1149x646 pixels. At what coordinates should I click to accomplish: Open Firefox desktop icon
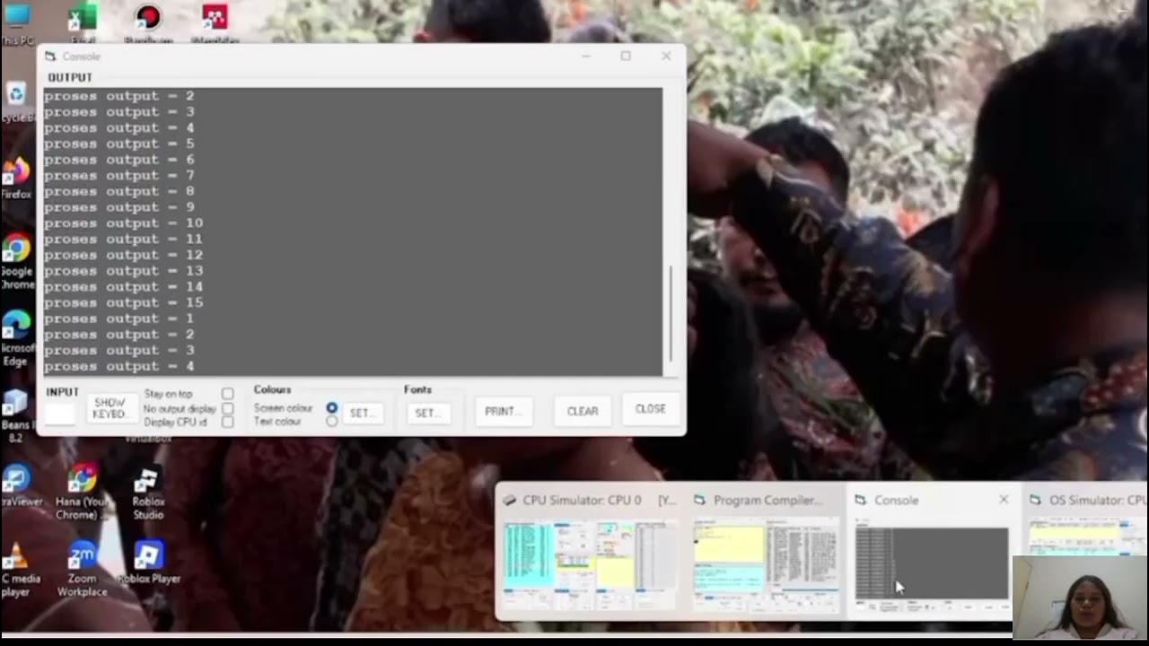point(15,177)
